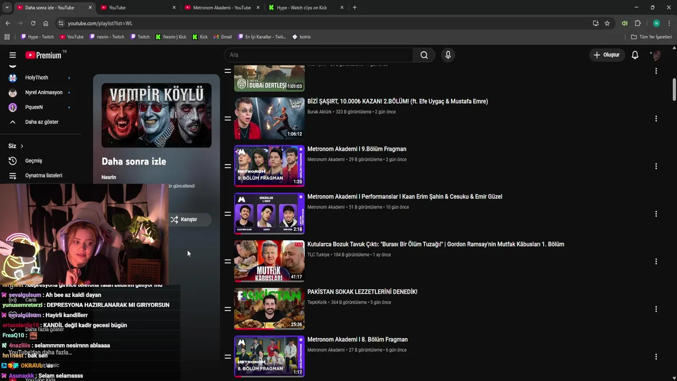
Task: Open options for the Dubai Dertleşi video
Action: tap(656, 71)
